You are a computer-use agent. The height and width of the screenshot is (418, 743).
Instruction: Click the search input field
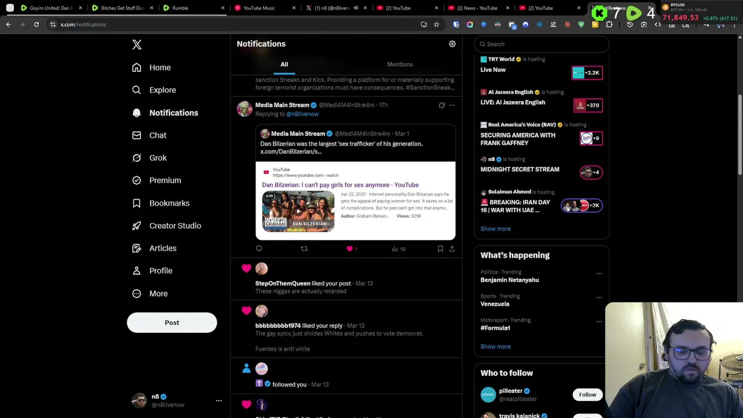[542, 44]
